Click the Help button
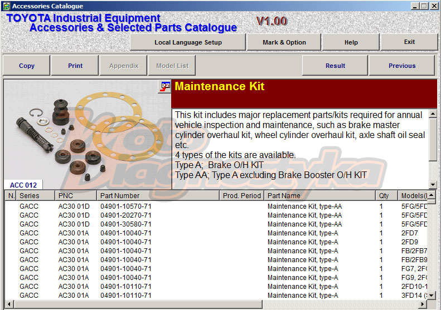Viewport: 441px width, 310px height. 351,42
